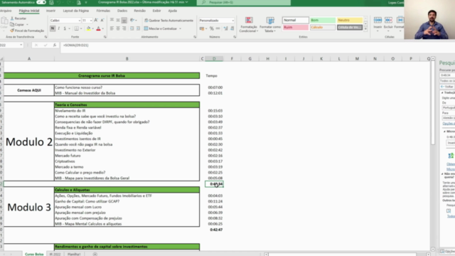Increase font size with larger A icon
Viewport: 455px width, 256px height.
pos(96,21)
